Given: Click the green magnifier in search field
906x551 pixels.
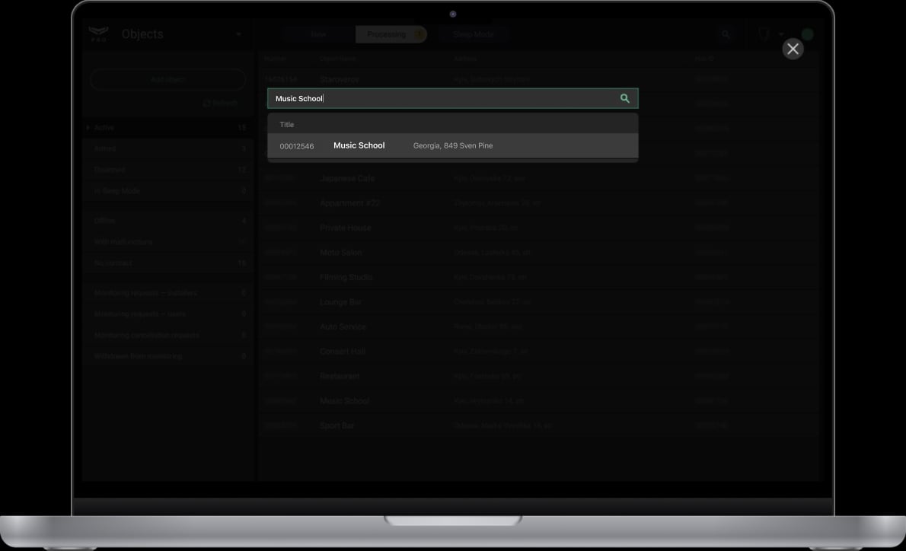Looking at the screenshot, I should coord(624,99).
